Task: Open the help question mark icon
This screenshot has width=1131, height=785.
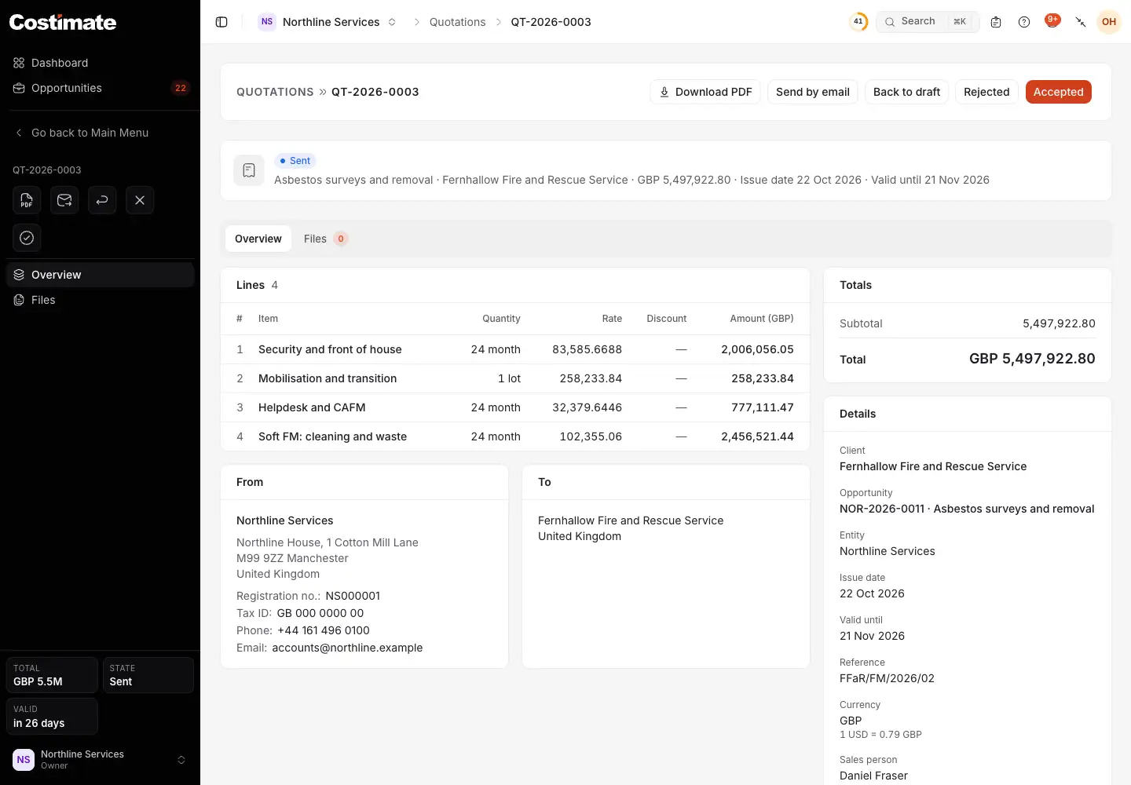Action: pyautogui.click(x=1024, y=22)
